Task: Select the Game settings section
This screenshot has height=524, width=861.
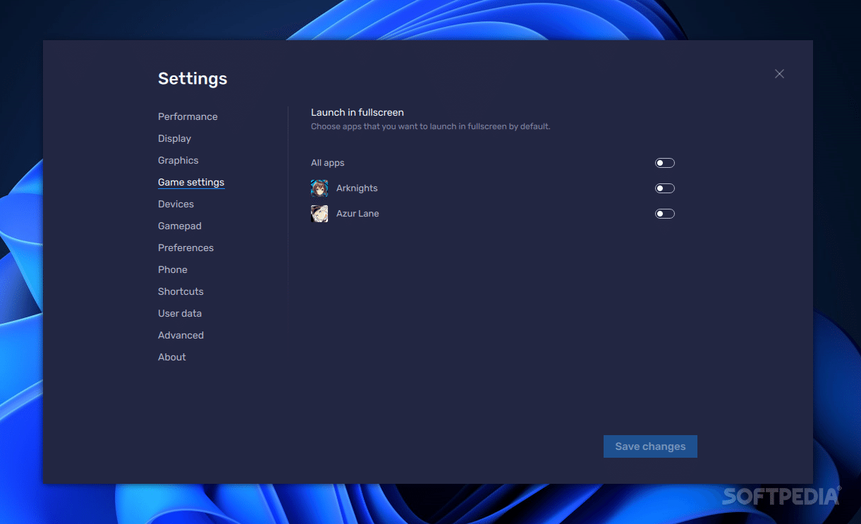Action: 191,182
